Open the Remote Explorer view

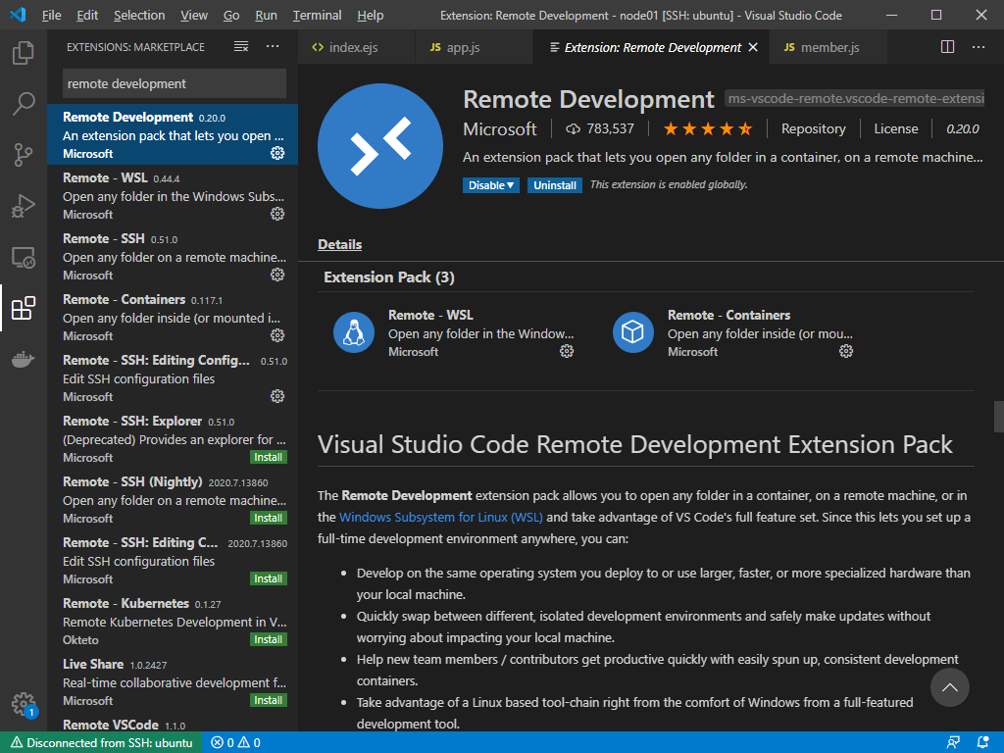(x=24, y=258)
